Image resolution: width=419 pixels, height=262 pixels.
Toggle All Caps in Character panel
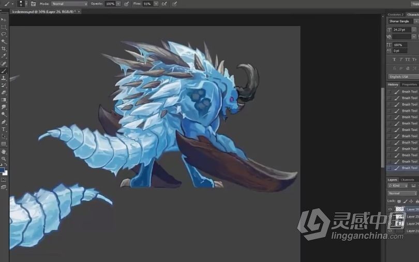click(x=408, y=60)
